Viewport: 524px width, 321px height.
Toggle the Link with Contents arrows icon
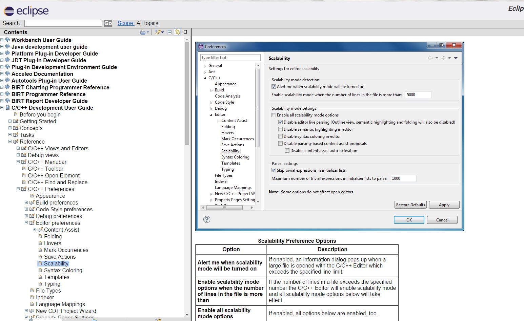point(177,32)
